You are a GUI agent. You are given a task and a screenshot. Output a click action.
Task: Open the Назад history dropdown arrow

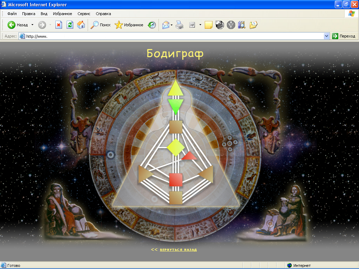(x=32, y=25)
